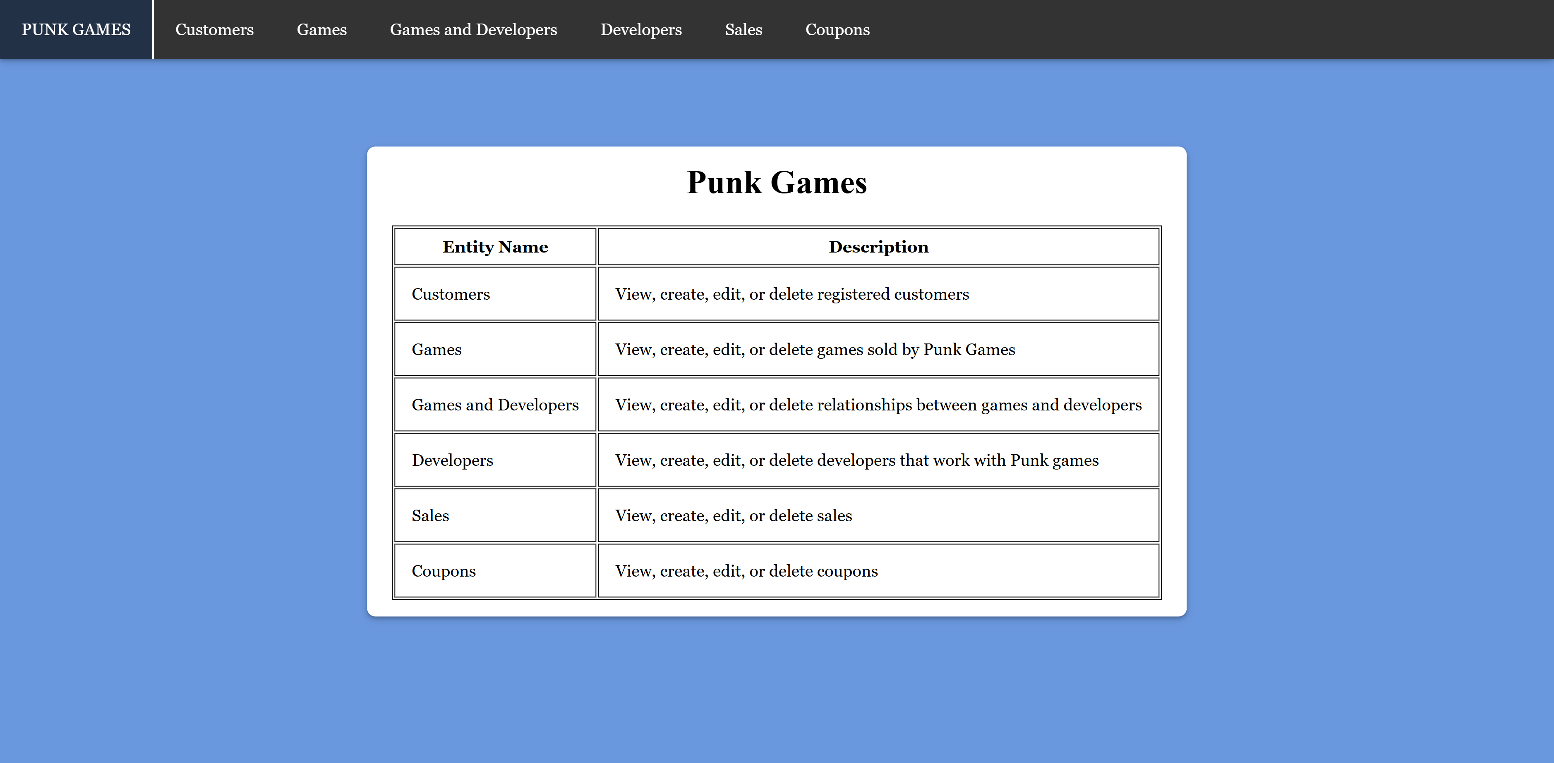
Task: Click the customers description cell text
Action: click(791, 294)
